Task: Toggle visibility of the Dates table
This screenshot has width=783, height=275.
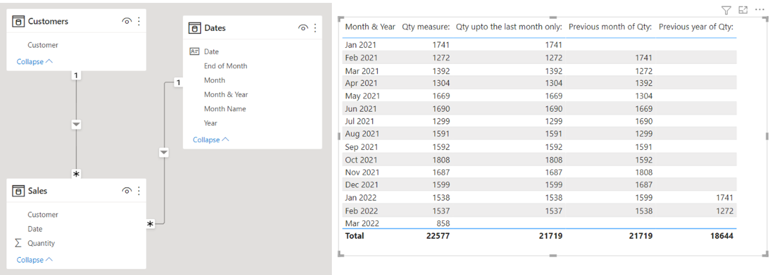Action: click(x=303, y=28)
